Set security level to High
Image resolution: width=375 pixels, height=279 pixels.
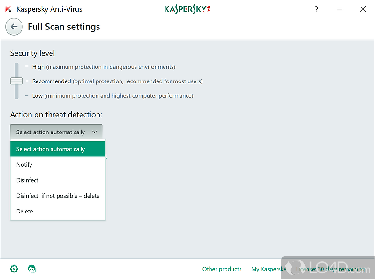pos(104,67)
